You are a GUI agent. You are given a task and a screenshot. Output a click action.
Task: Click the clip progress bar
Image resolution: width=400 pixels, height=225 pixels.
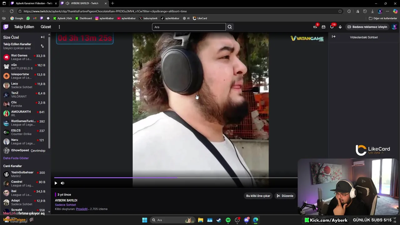point(176,178)
